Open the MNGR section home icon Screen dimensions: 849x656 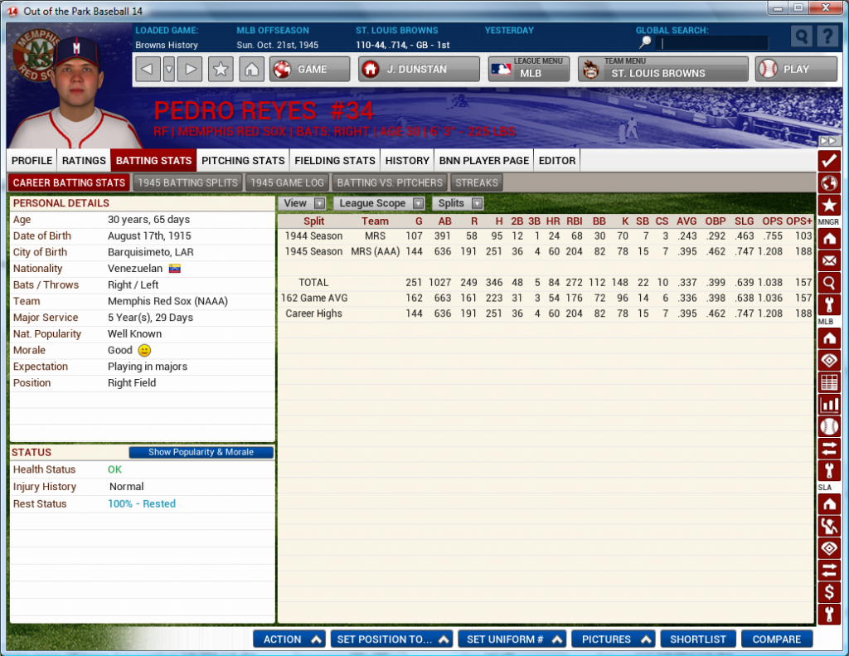tap(828, 238)
